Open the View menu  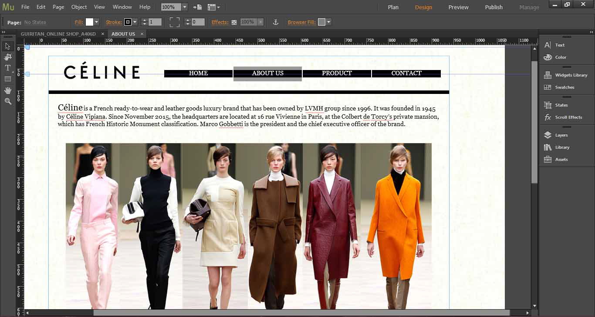[99, 7]
